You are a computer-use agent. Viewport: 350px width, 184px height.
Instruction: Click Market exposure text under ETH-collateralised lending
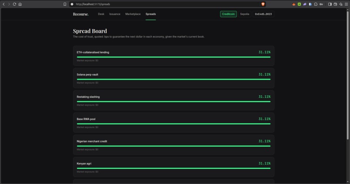[88, 61]
